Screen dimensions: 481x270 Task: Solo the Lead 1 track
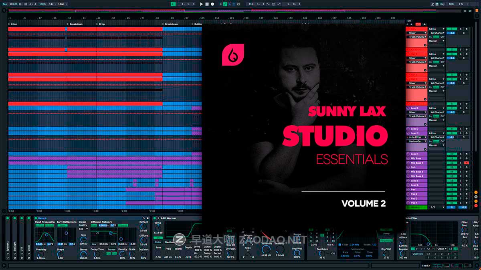[x=461, y=108]
